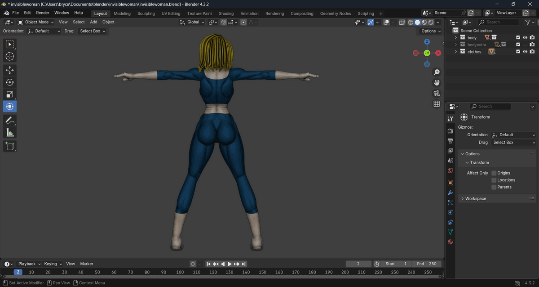Switch to the Sculpting workspace tab
Viewport: 539px width, 287px height.
146,13
